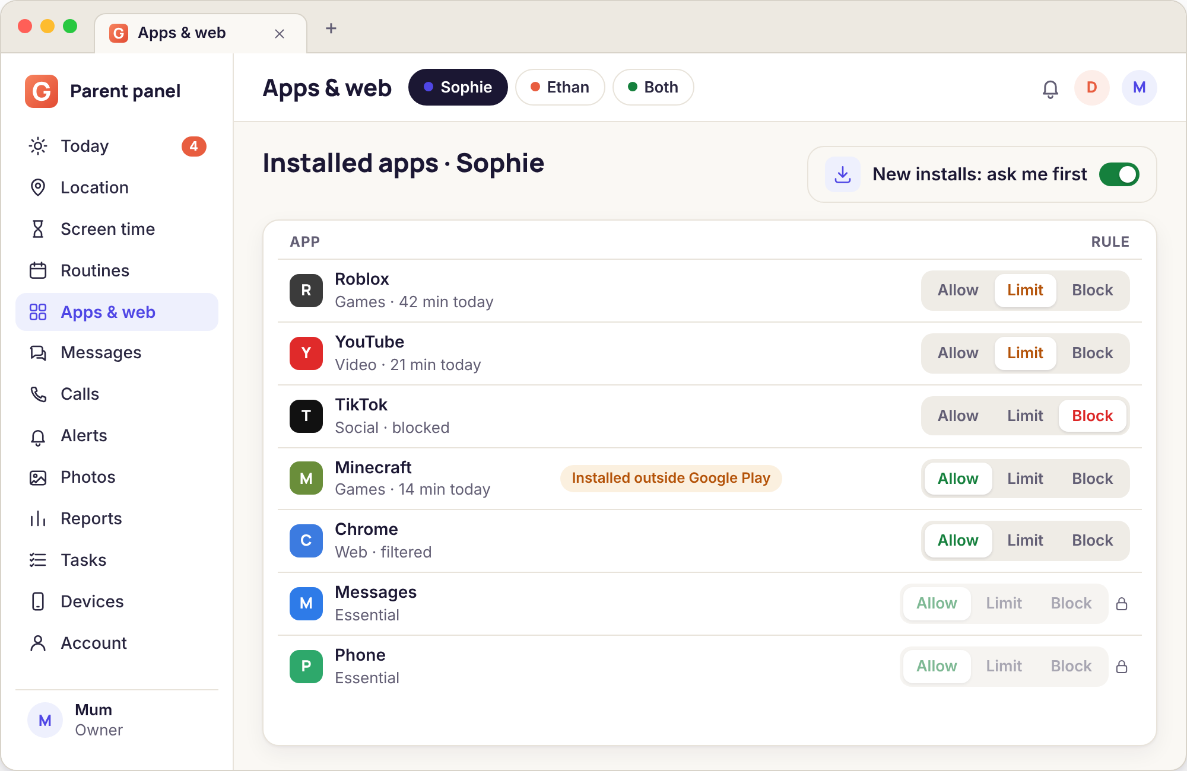This screenshot has width=1187, height=771.
Task: Click the Installed outside Google Play badge
Action: point(671,478)
